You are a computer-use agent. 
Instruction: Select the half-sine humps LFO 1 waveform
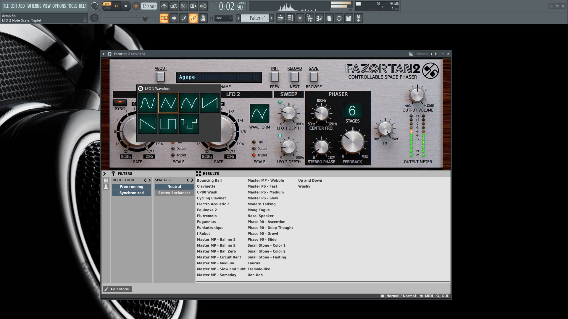pyautogui.click(x=189, y=103)
